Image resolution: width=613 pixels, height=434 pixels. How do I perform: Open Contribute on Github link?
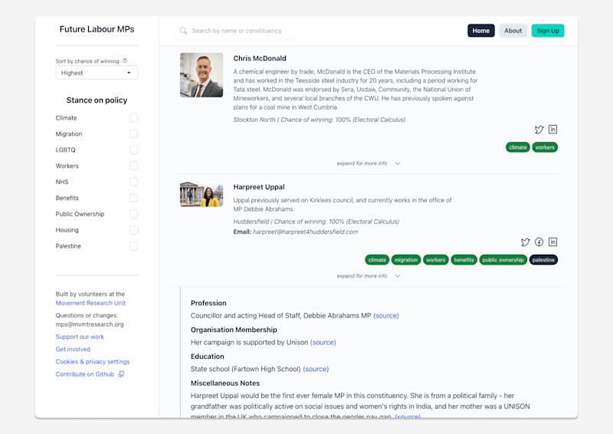point(85,374)
